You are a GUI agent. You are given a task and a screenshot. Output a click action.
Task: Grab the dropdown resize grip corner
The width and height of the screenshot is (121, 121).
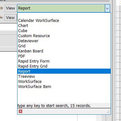pyautogui.click(x=108, y=112)
